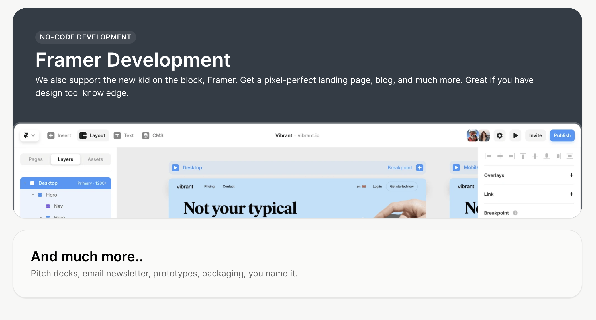This screenshot has height=320, width=596.
Task: Click the And much more.. heading
Action: [87, 256]
